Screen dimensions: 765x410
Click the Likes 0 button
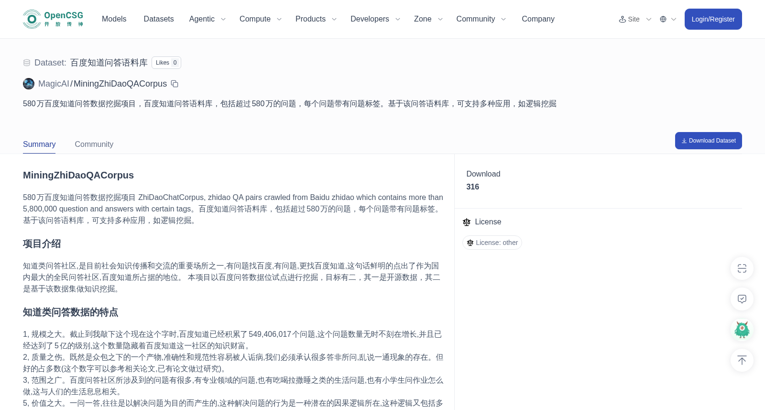click(x=166, y=63)
